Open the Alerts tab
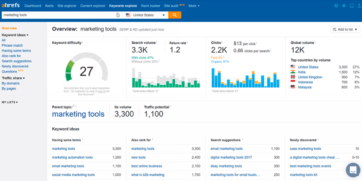Image resolution: width=362 pixels, height=181 pixels. pos(49,6)
